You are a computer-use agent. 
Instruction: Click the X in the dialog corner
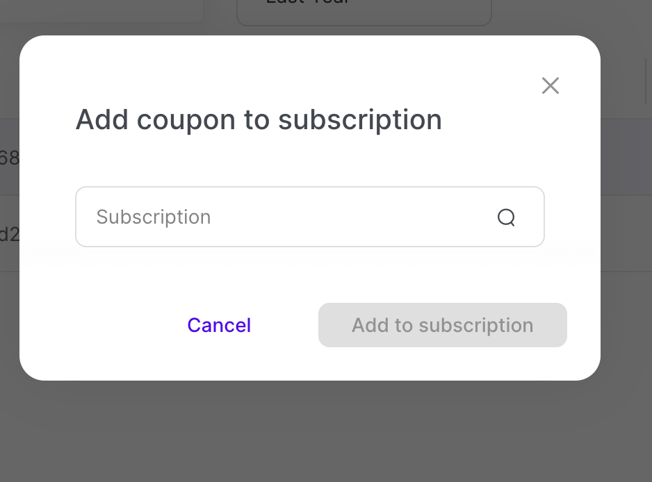point(551,85)
